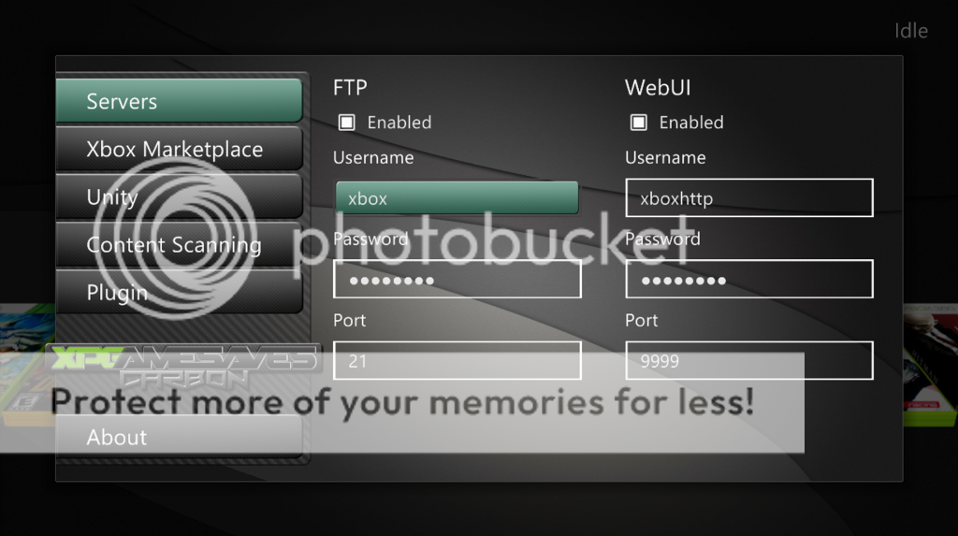
Task: Select the Plugin menu entry
Action: pyautogui.click(x=179, y=292)
